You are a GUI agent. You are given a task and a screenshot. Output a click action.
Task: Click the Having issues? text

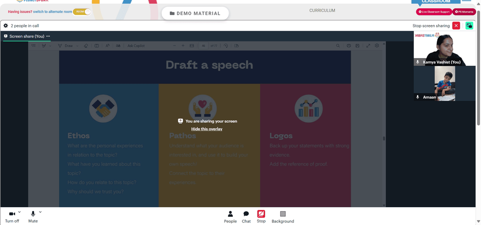coord(20,12)
